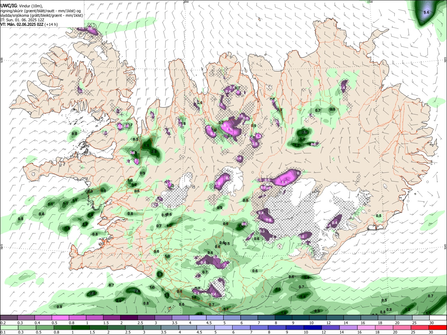Click the 15W longitude label
Viewport: 447px width, 335px height.
(370, 2)
